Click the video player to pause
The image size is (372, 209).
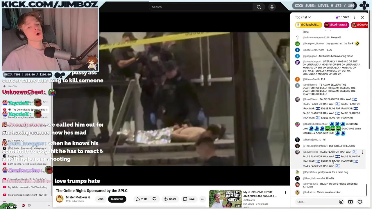194,99
